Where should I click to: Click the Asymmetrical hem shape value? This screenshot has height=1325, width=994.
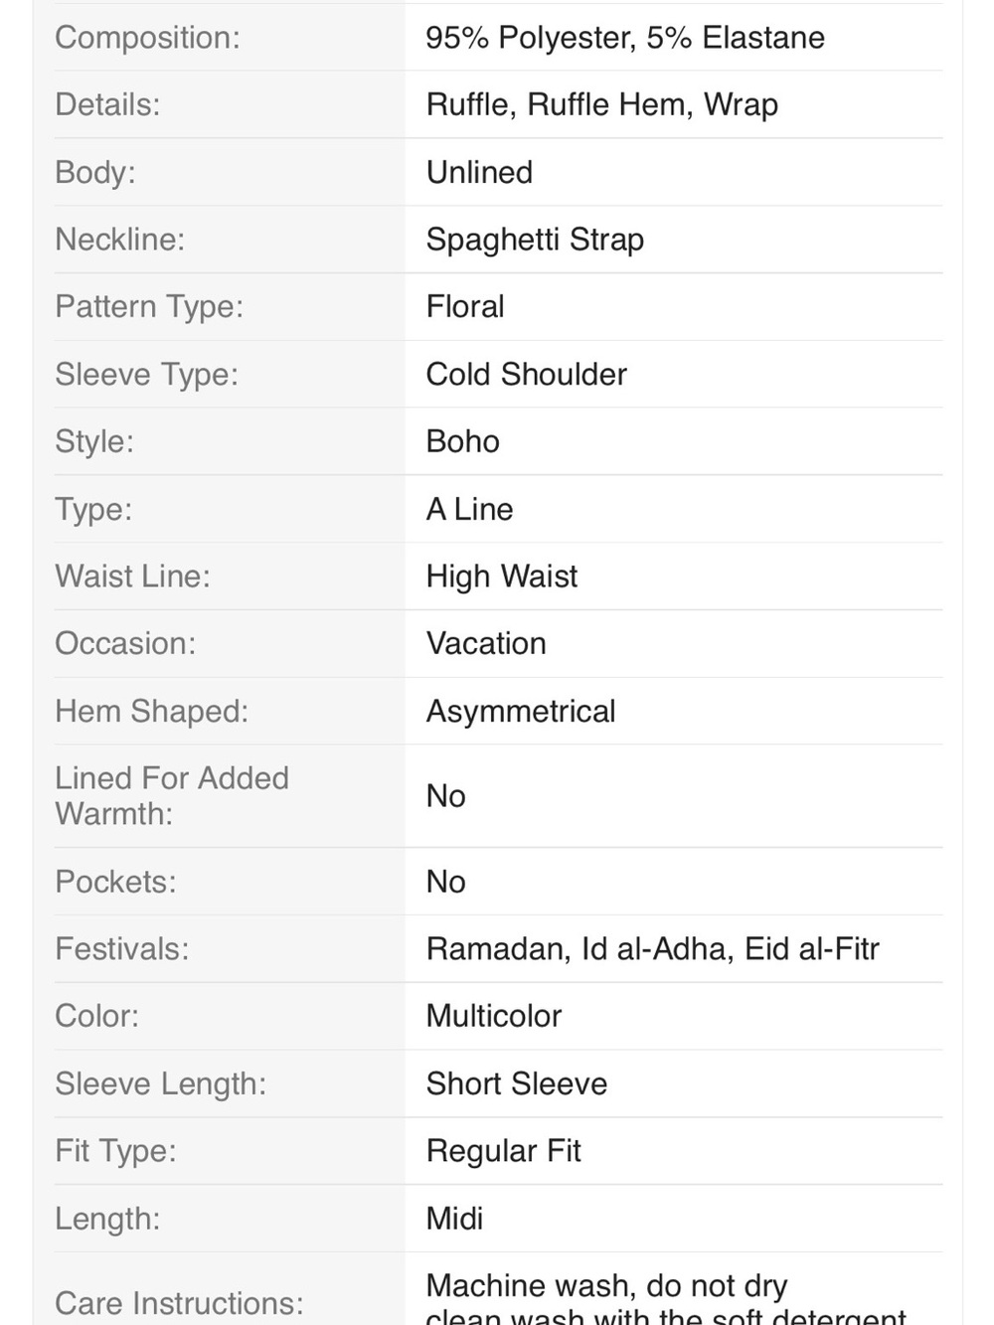[521, 712]
